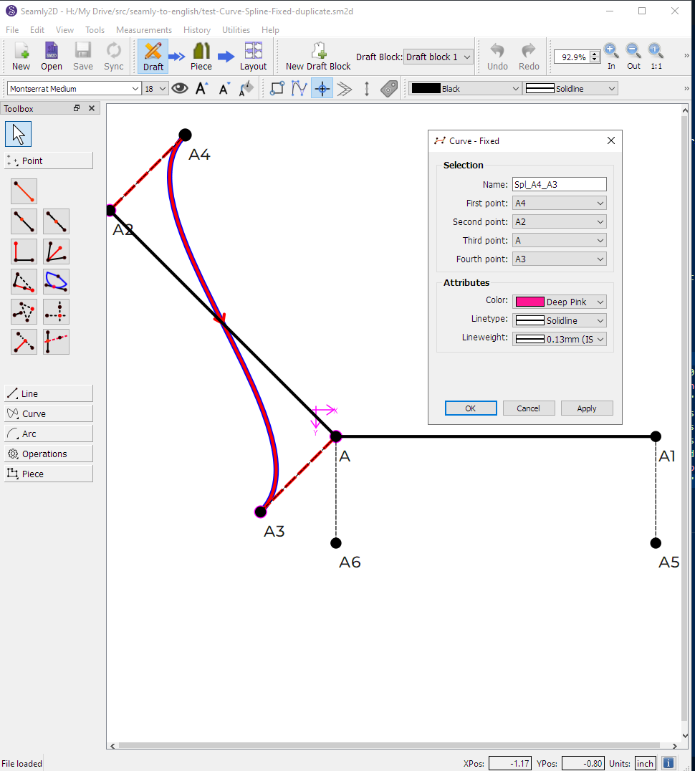Viewport: 695px width, 771px height.
Task: Open the Measurements menu
Action: [x=144, y=30]
